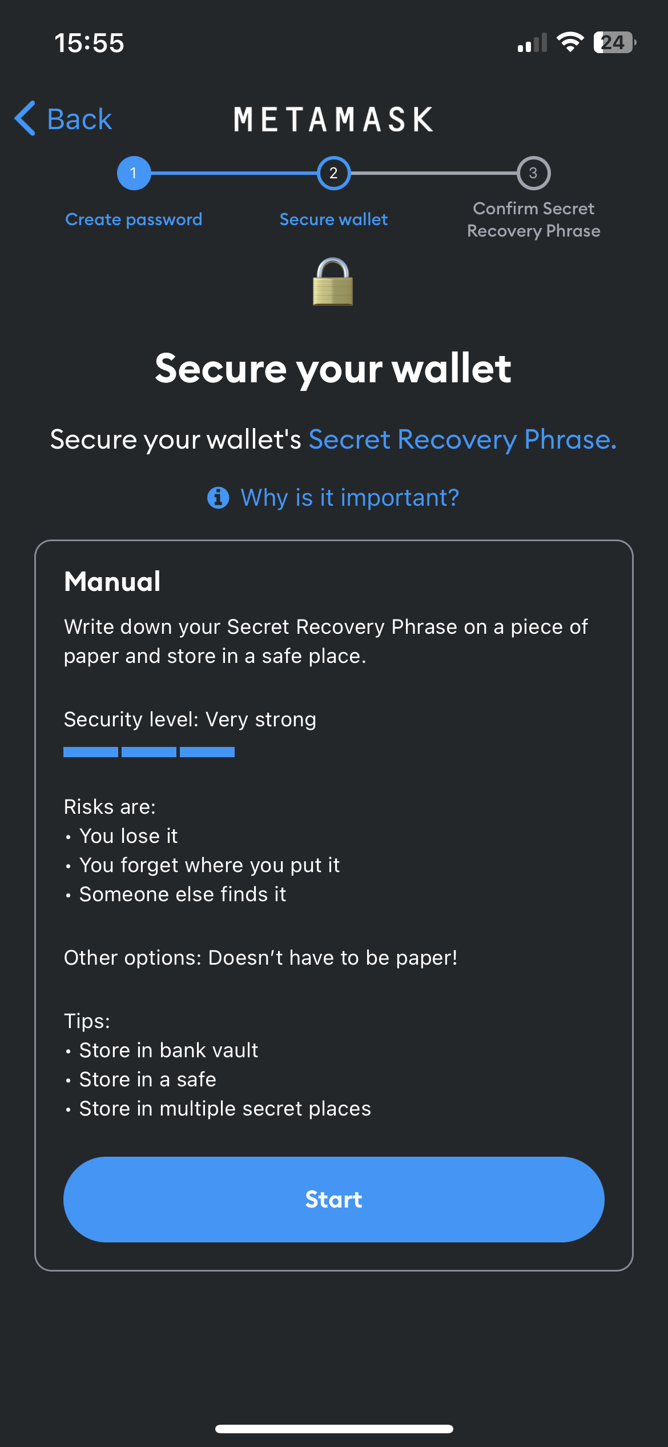Tap the METAMASK logo header
Image resolution: width=668 pixels, height=1447 pixels.
tap(334, 119)
